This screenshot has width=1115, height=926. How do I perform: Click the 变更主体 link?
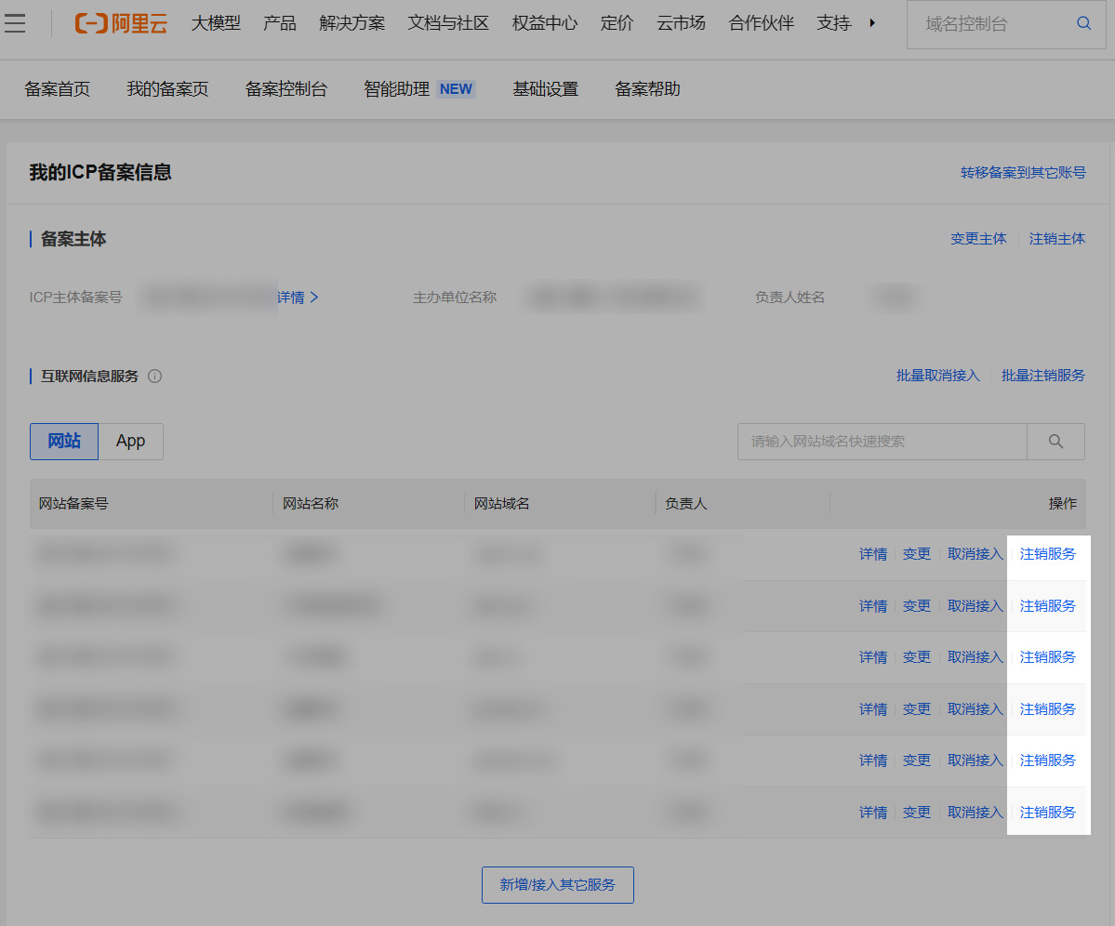pos(978,239)
